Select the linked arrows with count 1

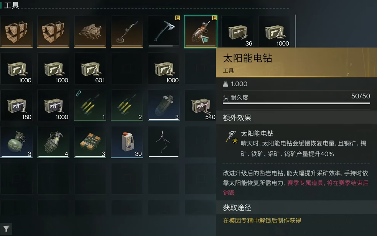point(90,105)
